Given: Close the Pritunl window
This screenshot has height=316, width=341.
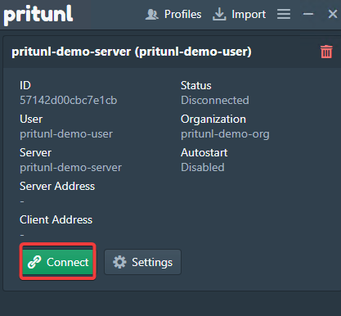Looking at the screenshot, I should (333, 14).
